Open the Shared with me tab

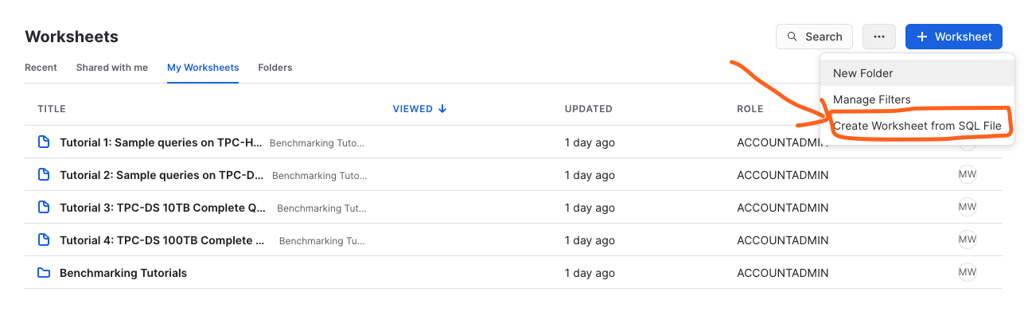tap(112, 68)
